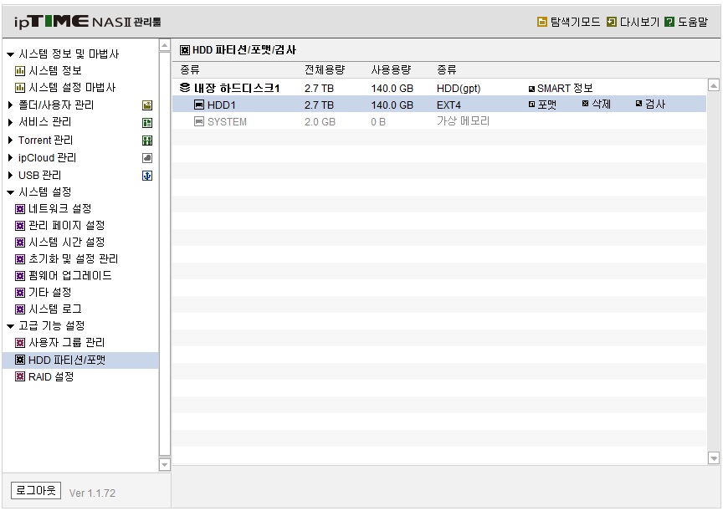The height and width of the screenshot is (511, 723).
Task: Open SMART 정보 for internal hard disk
Action: pyautogui.click(x=560, y=88)
